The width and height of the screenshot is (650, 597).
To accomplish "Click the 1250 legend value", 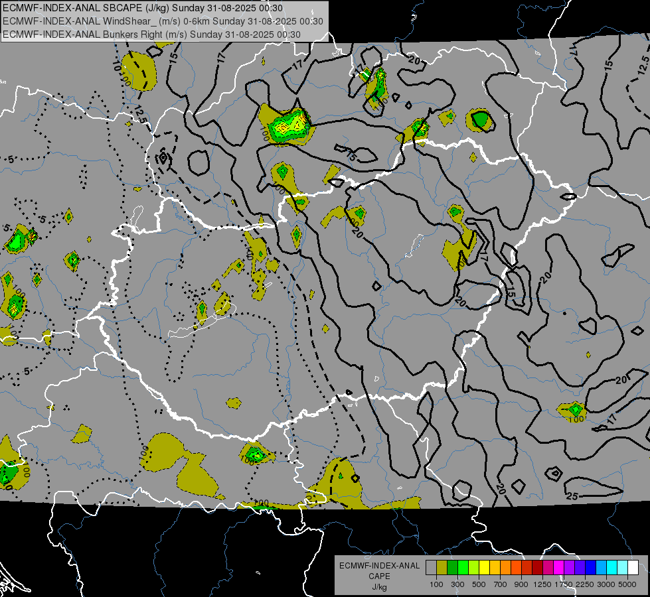I will [542, 584].
